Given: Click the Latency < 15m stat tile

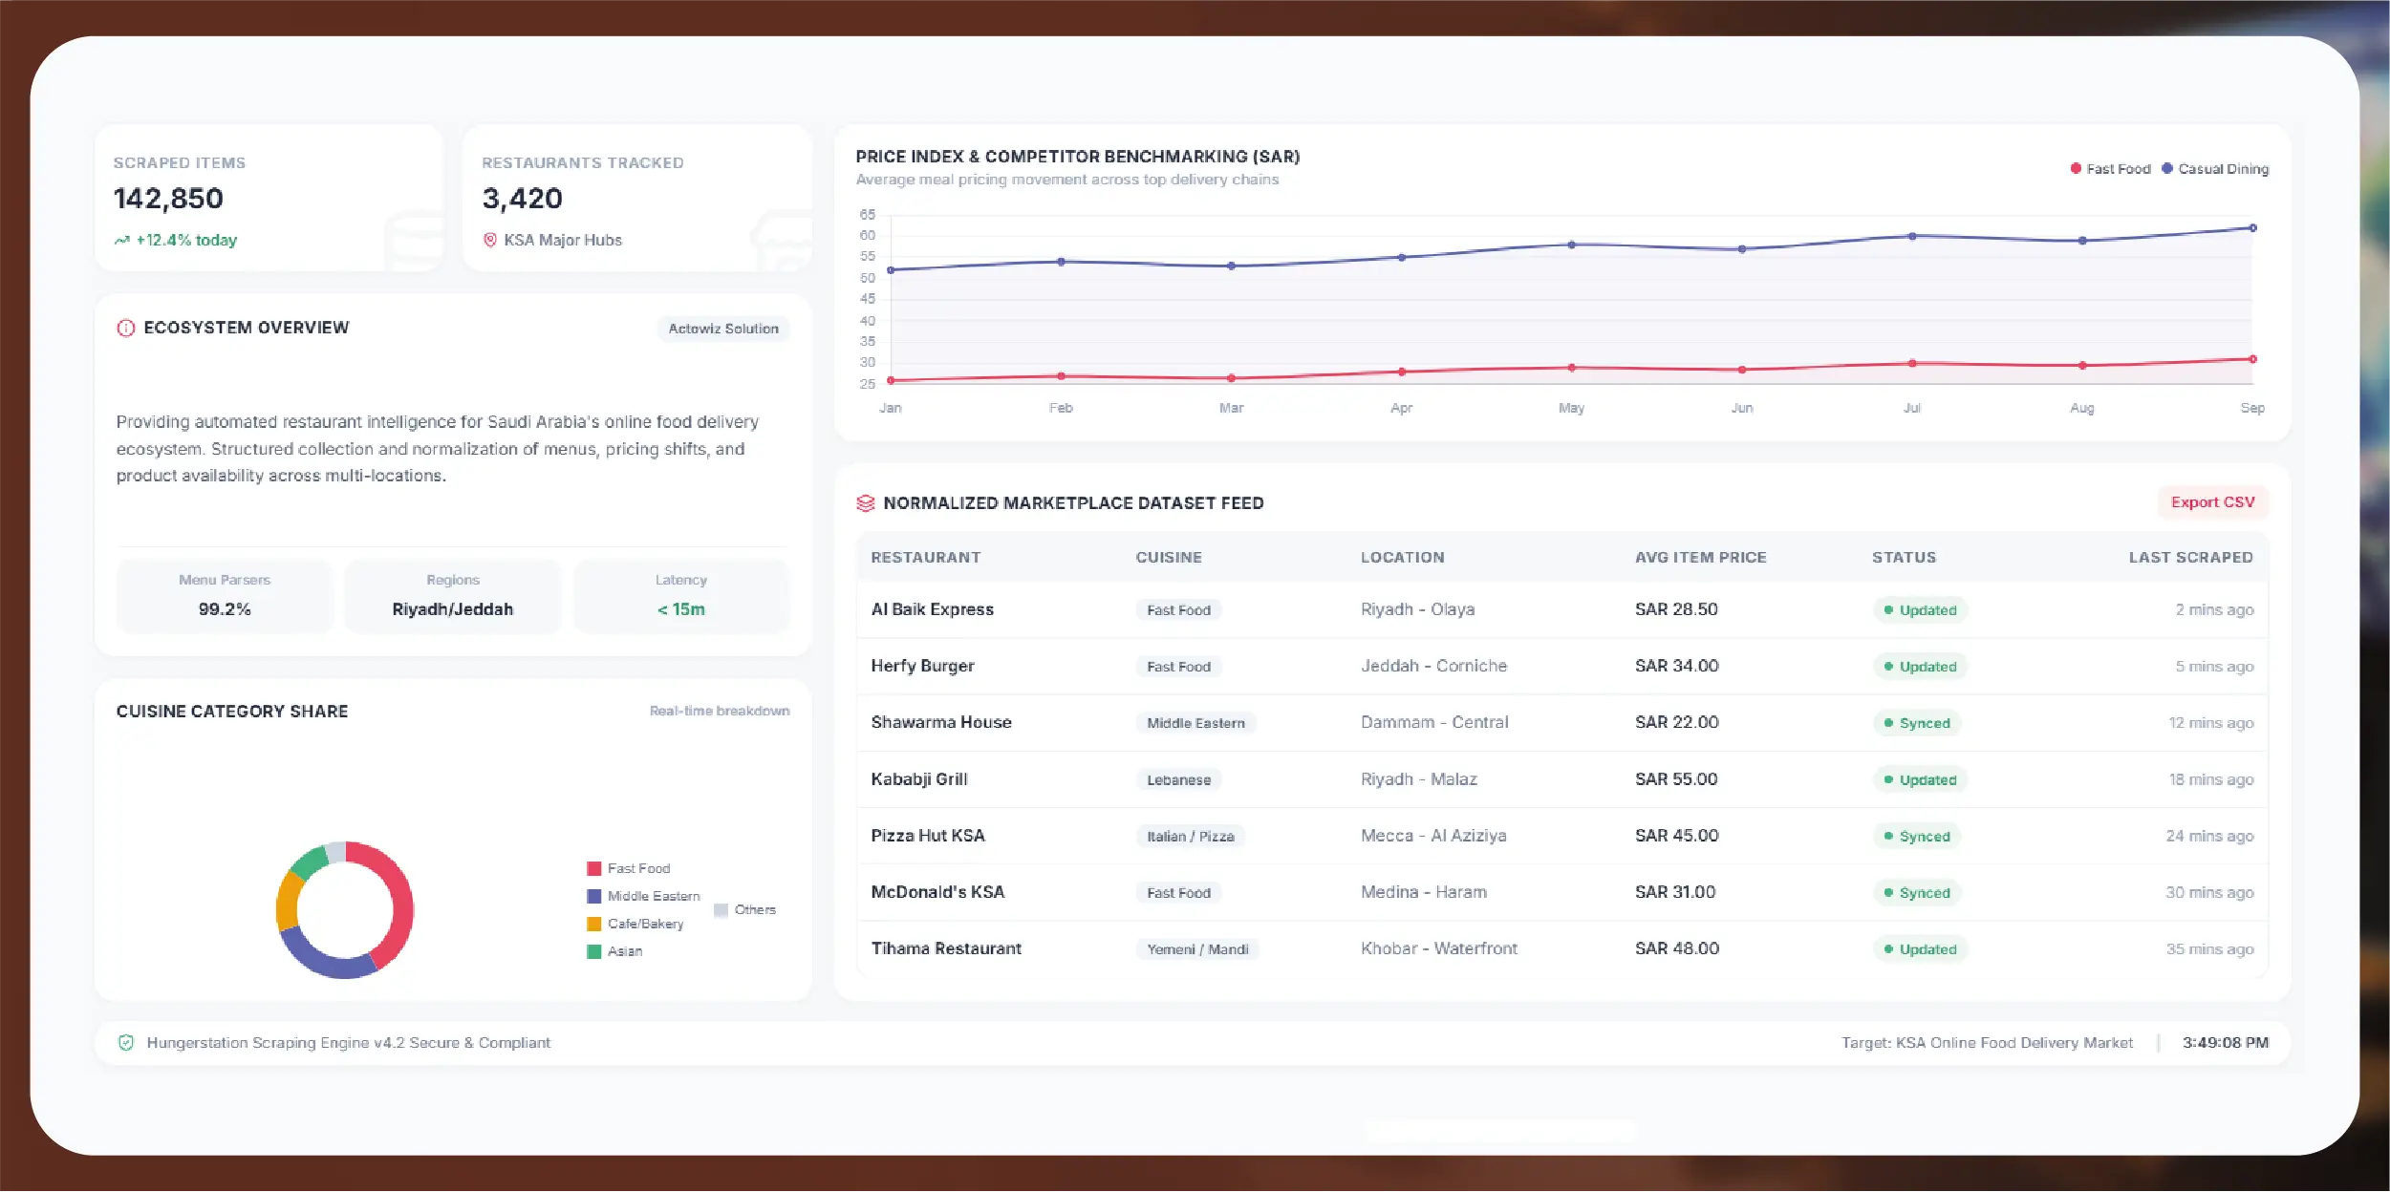Looking at the screenshot, I should [681, 596].
